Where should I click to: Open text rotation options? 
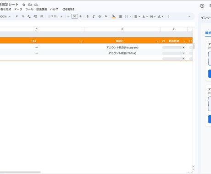coord(161,16)
